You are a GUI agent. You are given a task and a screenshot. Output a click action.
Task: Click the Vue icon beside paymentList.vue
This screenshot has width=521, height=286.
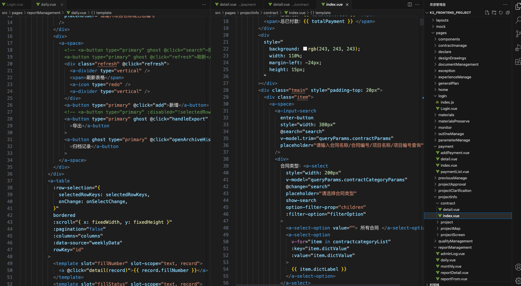[x=438, y=172]
